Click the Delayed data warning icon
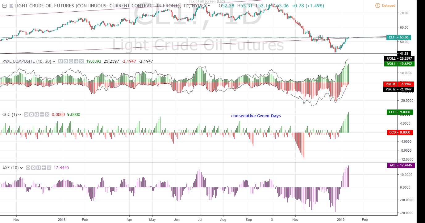Image resolution: width=425 pixels, height=223 pixels. point(378,6)
